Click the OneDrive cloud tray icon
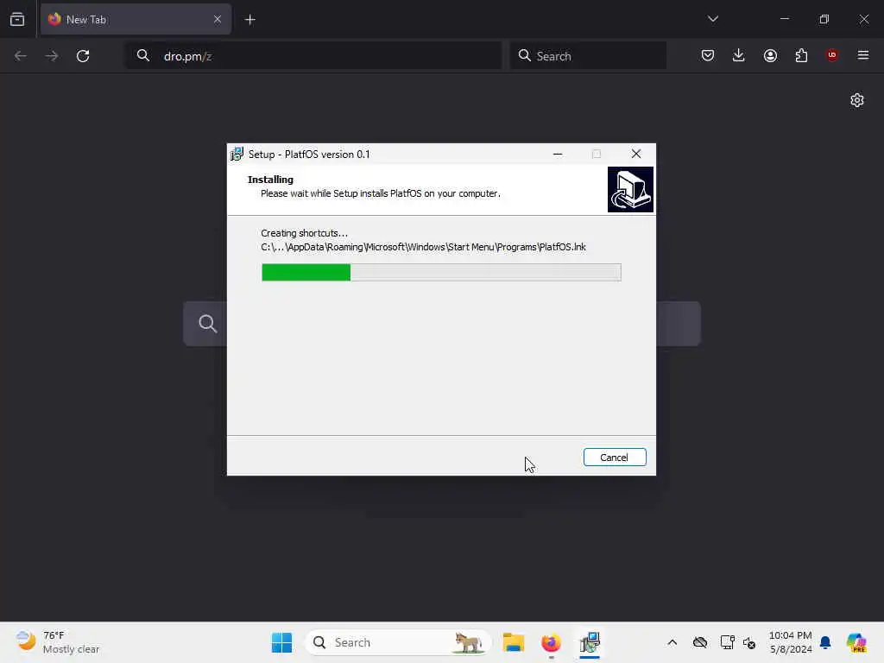The image size is (884, 663). click(699, 642)
